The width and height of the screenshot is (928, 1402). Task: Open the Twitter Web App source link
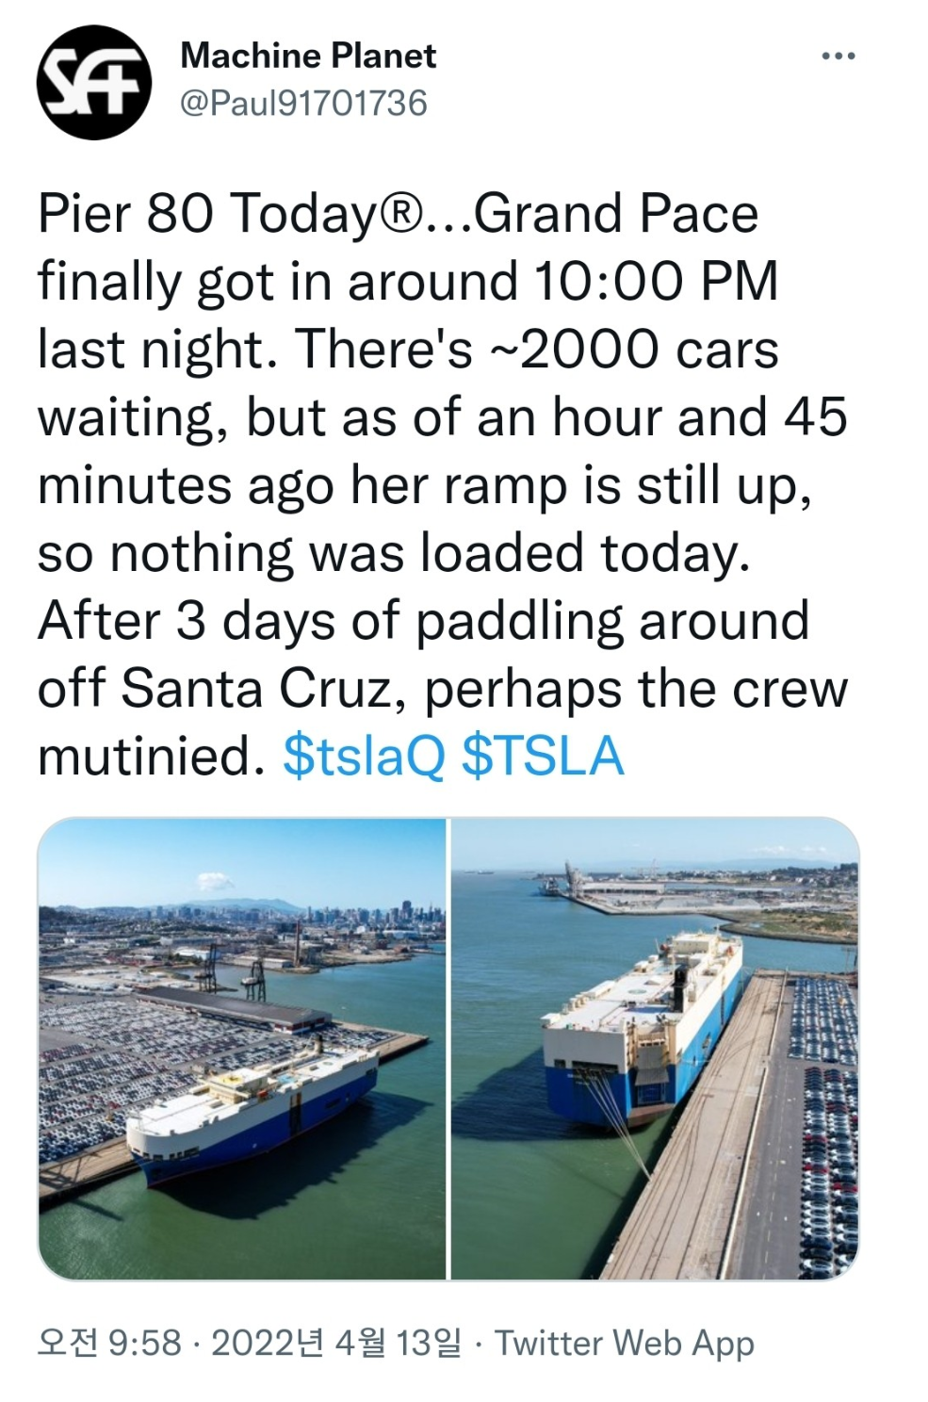[x=625, y=1343]
